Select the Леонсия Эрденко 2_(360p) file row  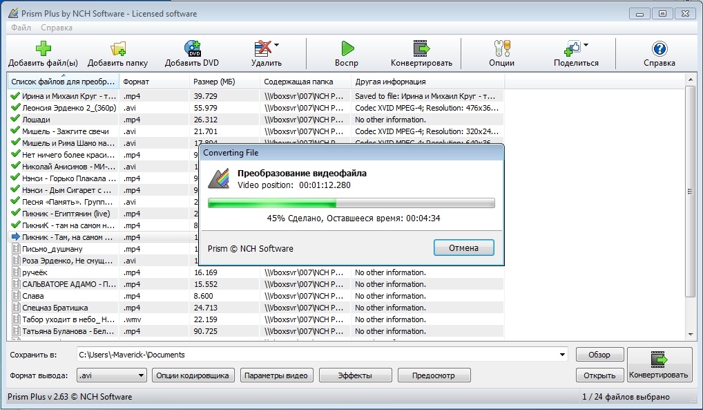[256, 108]
